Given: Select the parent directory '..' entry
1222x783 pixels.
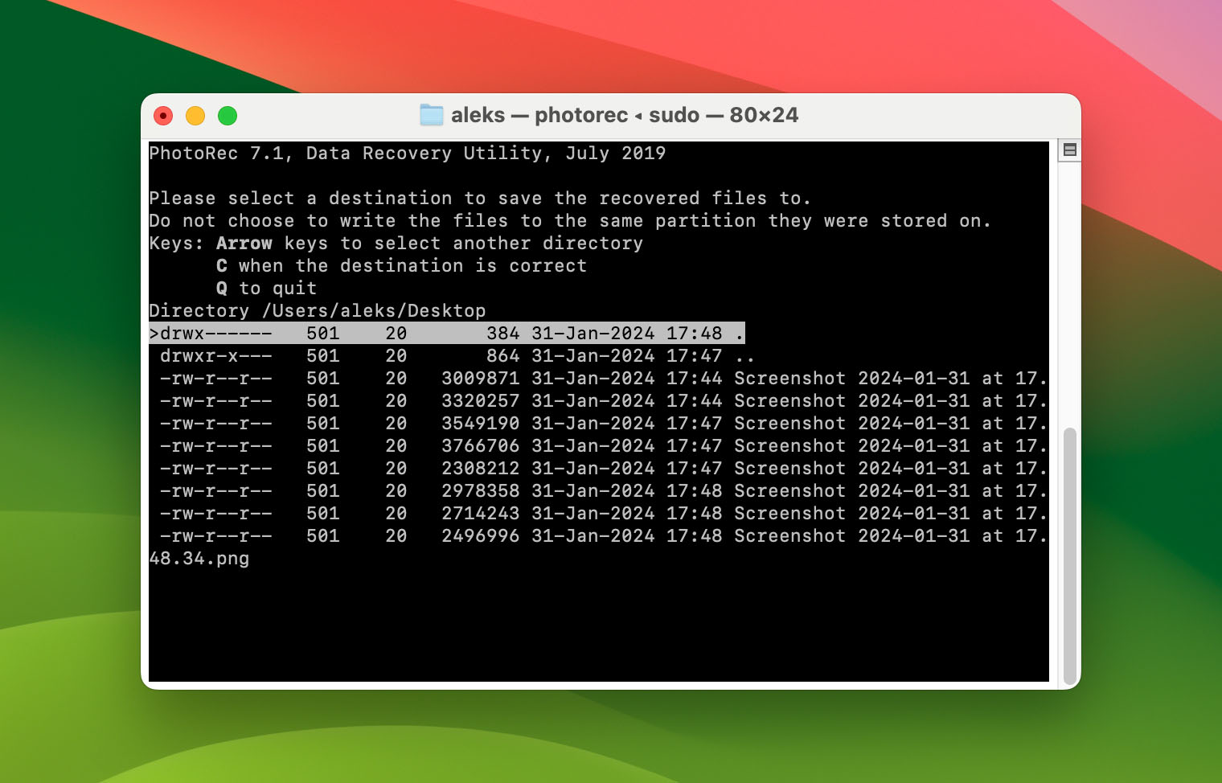Looking at the screenshot, I should 452,355.
